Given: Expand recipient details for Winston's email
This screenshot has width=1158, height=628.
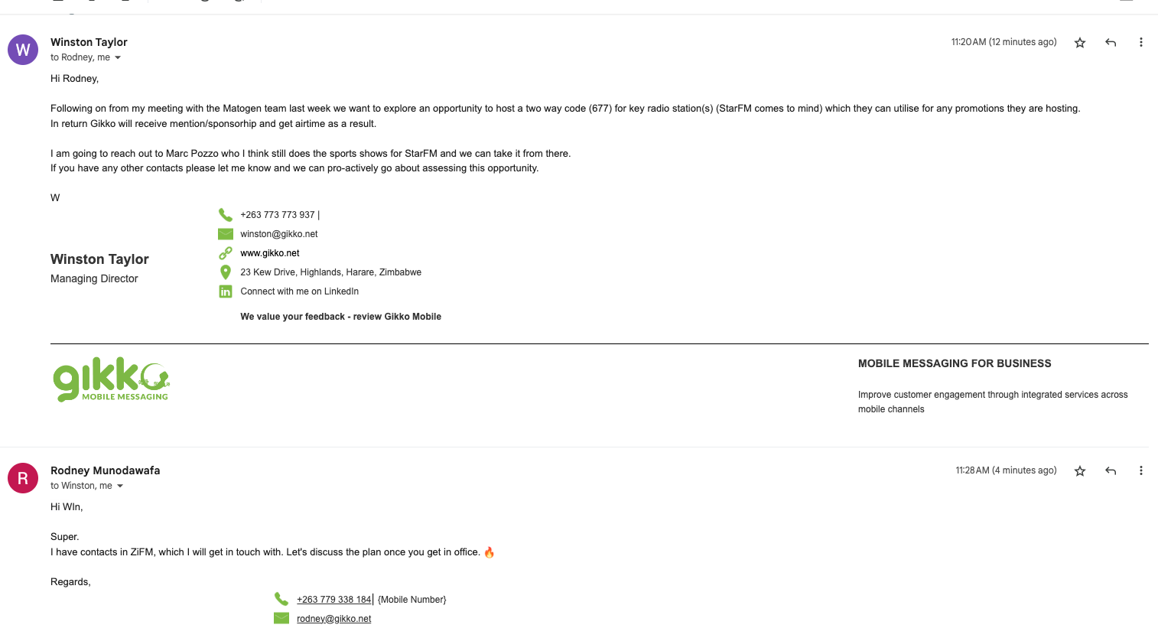Looking at the screenshot, I should (118, 58).
